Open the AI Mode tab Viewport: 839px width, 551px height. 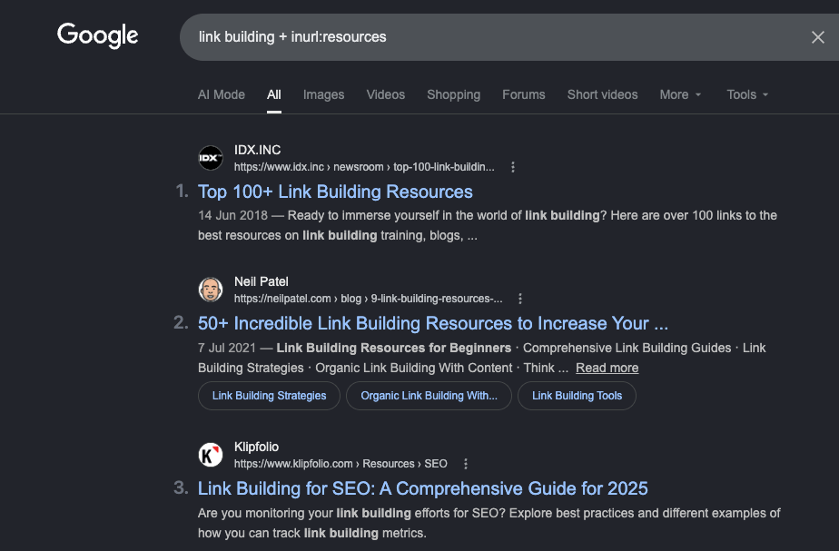tap(221, 94)
